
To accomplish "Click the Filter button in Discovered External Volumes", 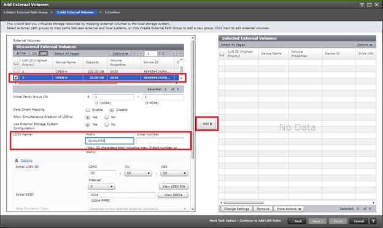I will coord(21,53).
